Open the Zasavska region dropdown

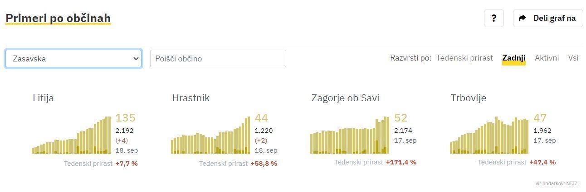point(73,59)
